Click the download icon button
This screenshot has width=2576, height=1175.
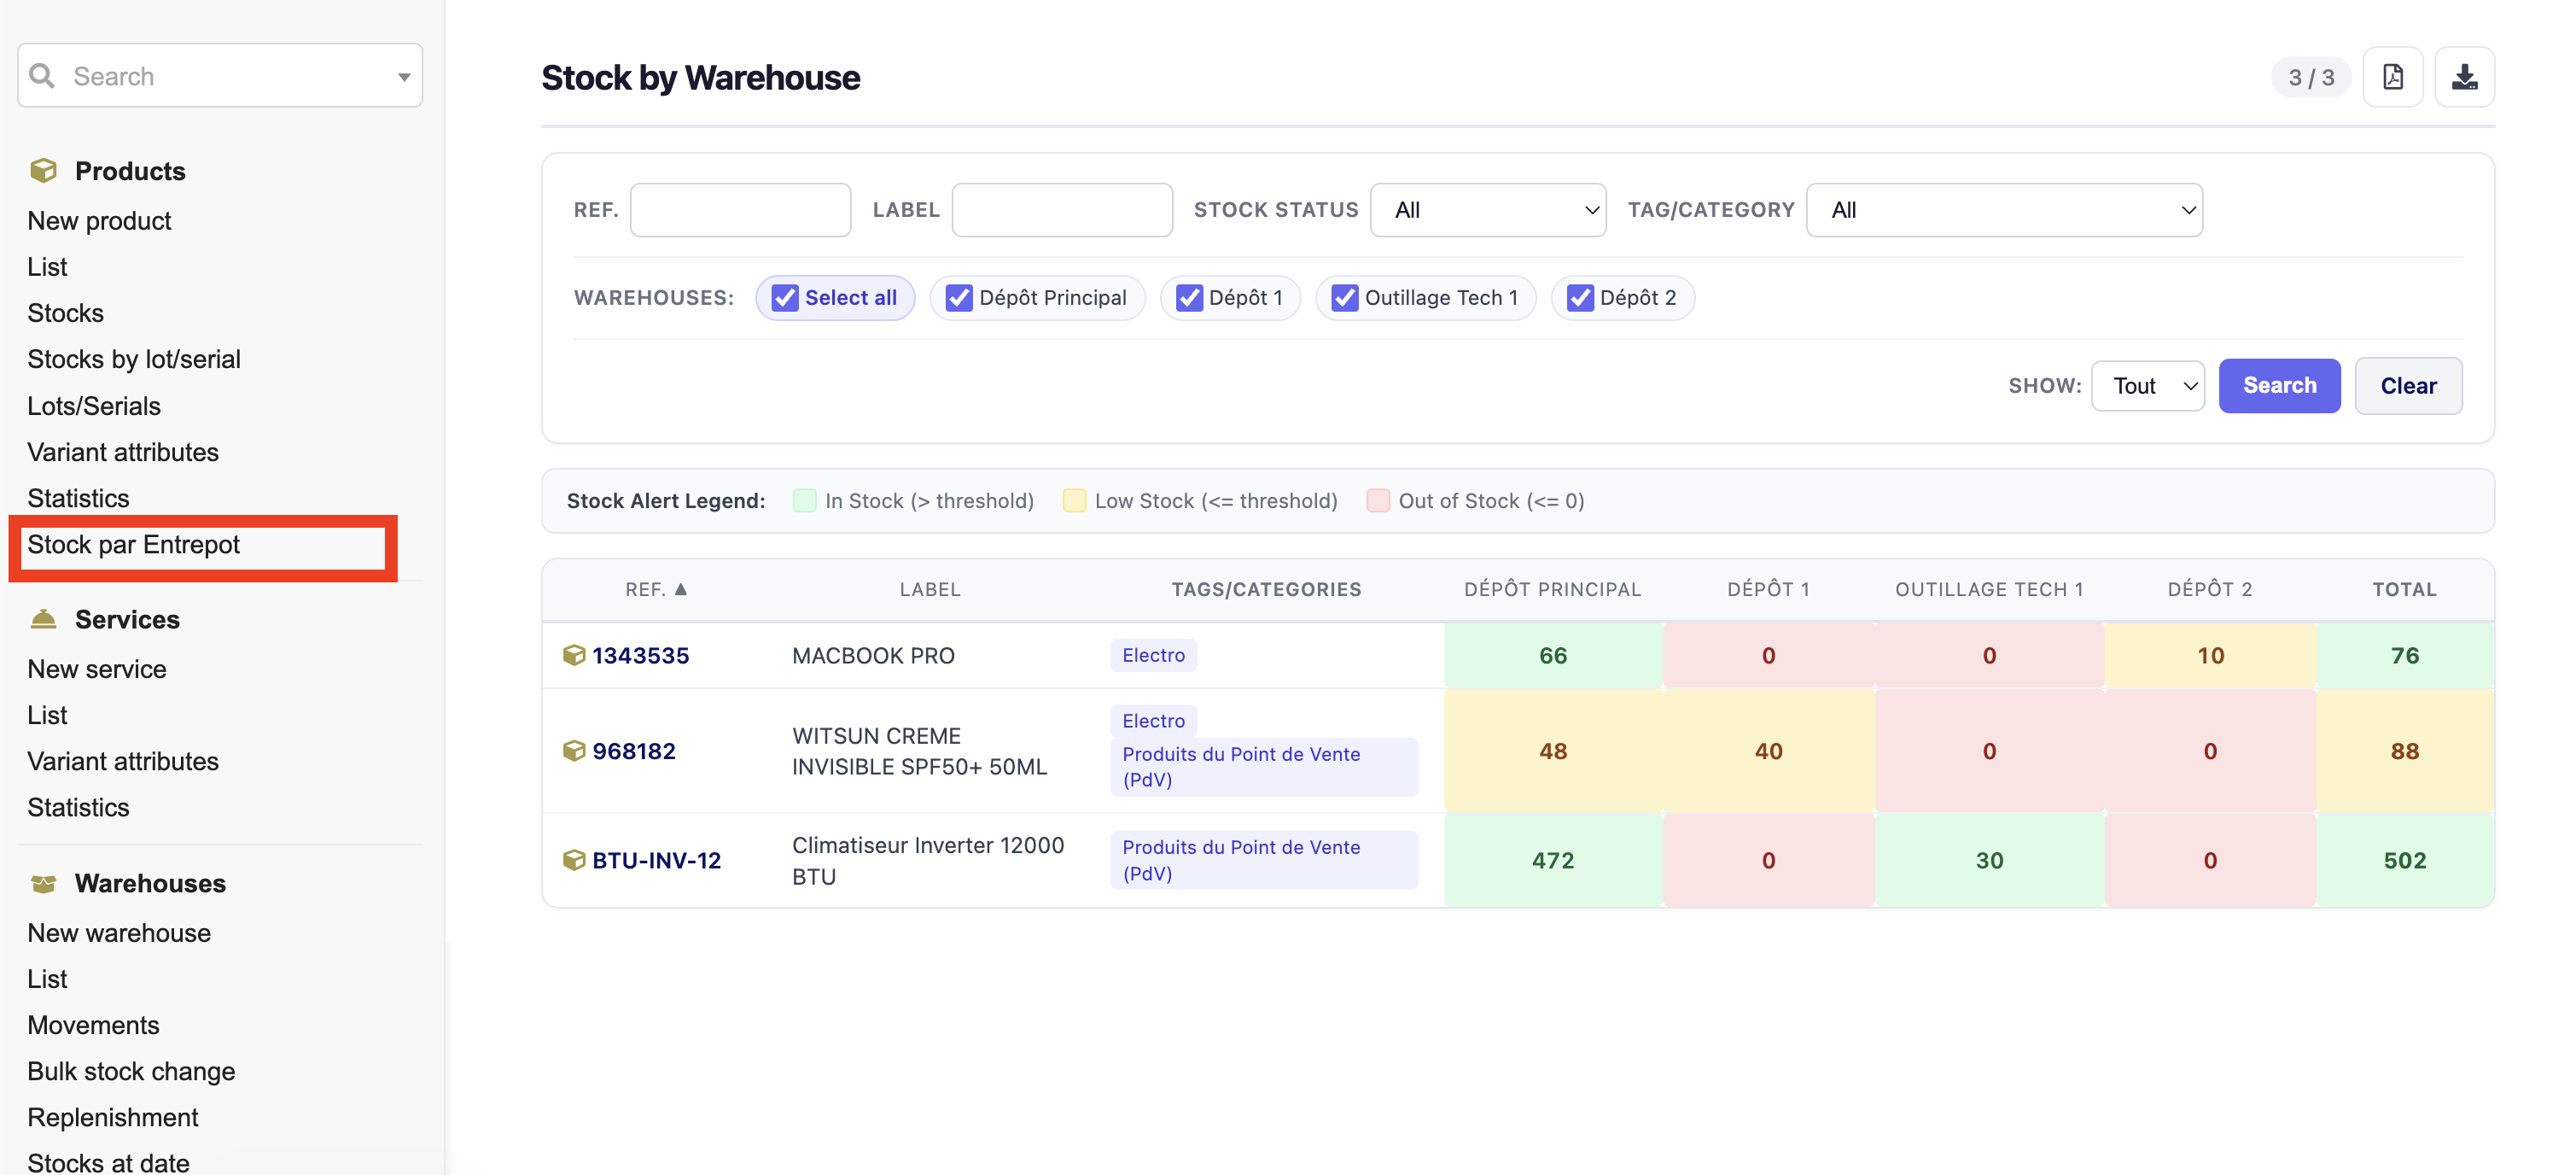click(x=2464, y=77)
